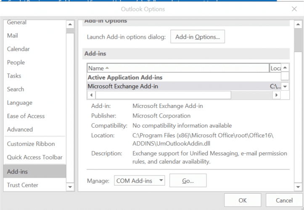This screenshot has width=304, height=210.
Task: Click the Exchange support for Unified Messaging description
Action: pos(210,157)
